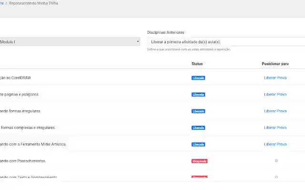The image size is (305, 190).
Task: Click Liberada badge in paginas e poligonos row
Action: click(x=198, y=95)
